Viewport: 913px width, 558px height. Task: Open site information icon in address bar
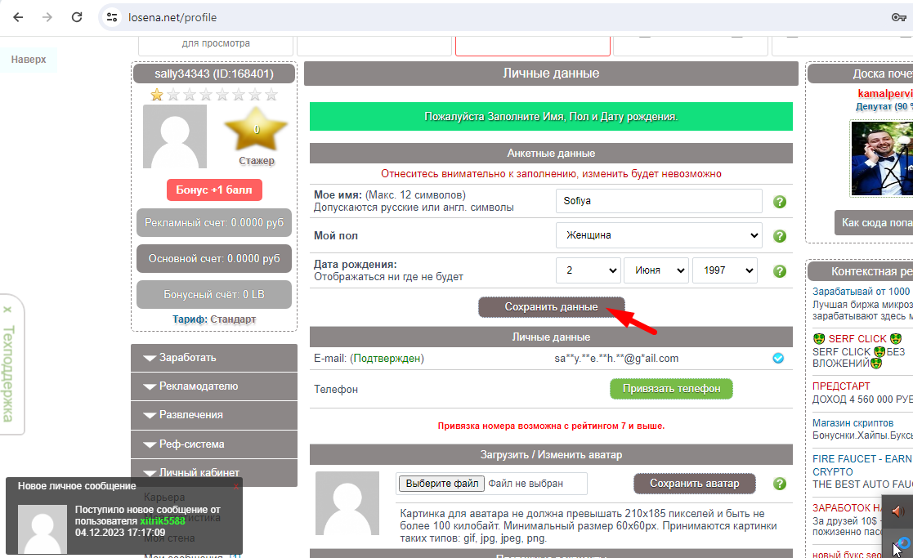point(112,17)
